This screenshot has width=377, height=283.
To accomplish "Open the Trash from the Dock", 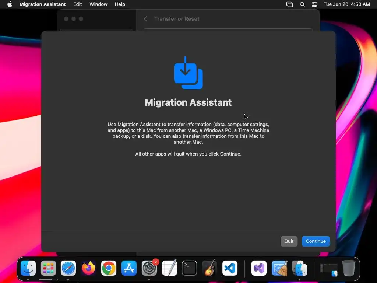I will click(x=349, y=268).
